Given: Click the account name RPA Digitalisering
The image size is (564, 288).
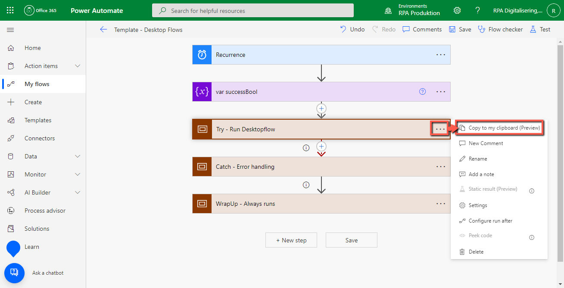Looking at the screenshot, I should (x=518, y=10).
